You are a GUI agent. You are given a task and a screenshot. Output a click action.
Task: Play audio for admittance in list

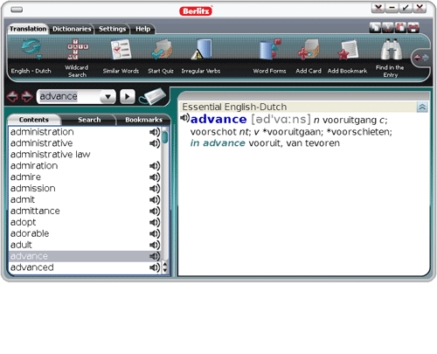click(155, 211)
